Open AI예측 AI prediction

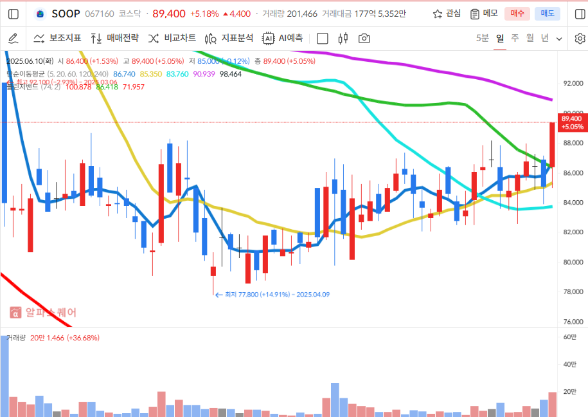pos(283,39)
